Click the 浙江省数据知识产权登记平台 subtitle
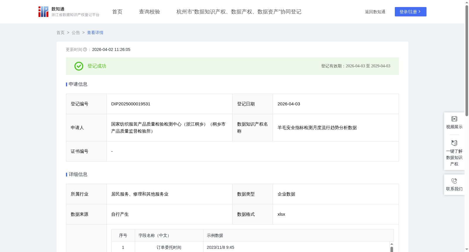Viewport: 469px width, 252px height. [75, 15]
